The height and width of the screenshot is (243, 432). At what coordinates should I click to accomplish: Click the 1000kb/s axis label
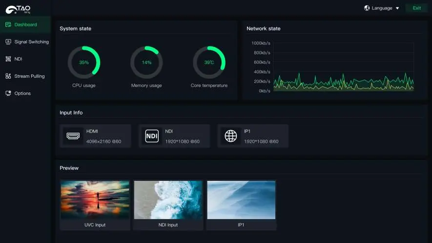(261, 43)
